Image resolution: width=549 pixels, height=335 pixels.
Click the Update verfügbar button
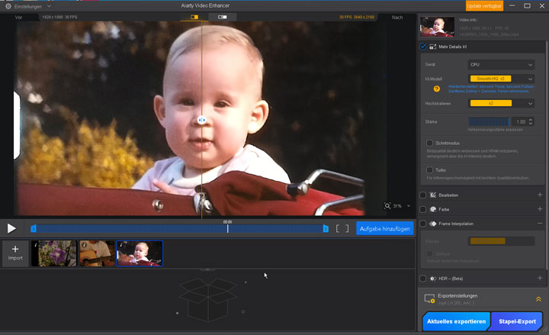484,6
